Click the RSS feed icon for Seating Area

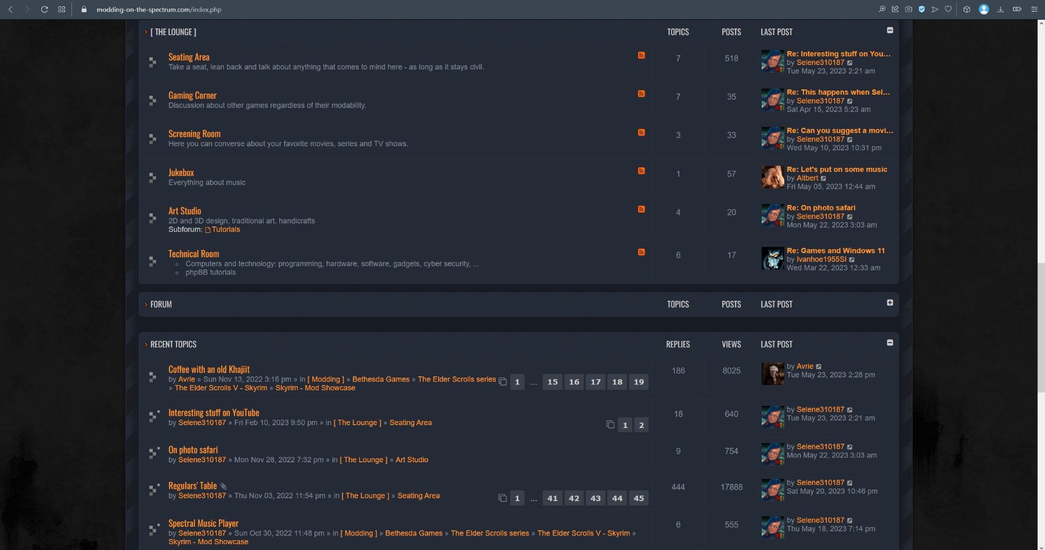[x=641, y=55]
